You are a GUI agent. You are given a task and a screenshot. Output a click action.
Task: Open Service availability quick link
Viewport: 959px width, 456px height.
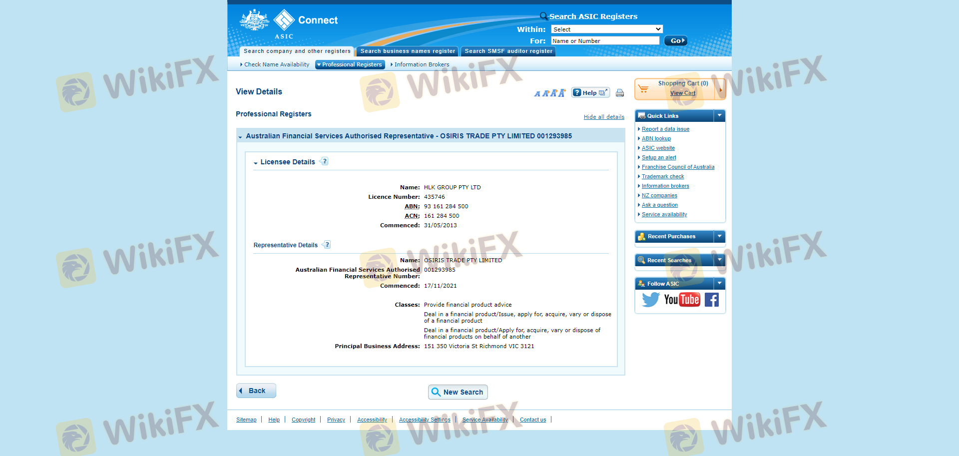pyautogui.click(x=664, y=214)
